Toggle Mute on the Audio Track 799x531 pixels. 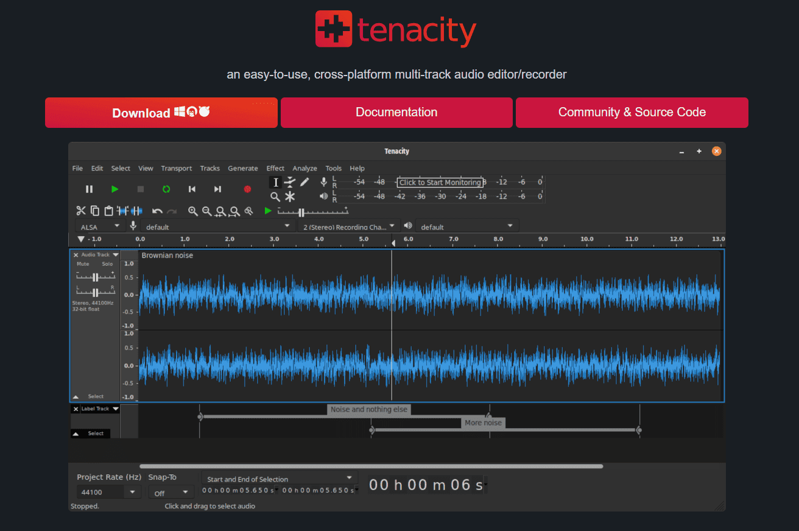(x=83, y=264)
